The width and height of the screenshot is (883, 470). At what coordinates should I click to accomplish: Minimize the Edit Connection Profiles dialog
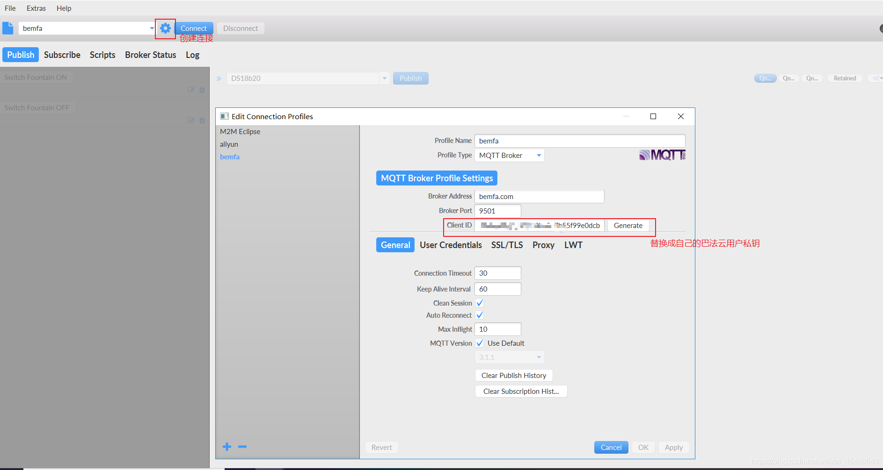[626, 116]
